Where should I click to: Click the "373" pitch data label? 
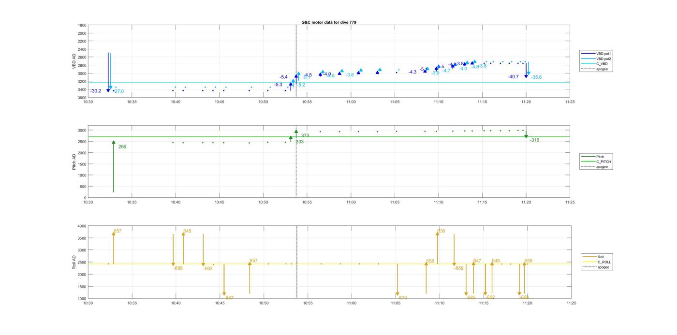305,136
